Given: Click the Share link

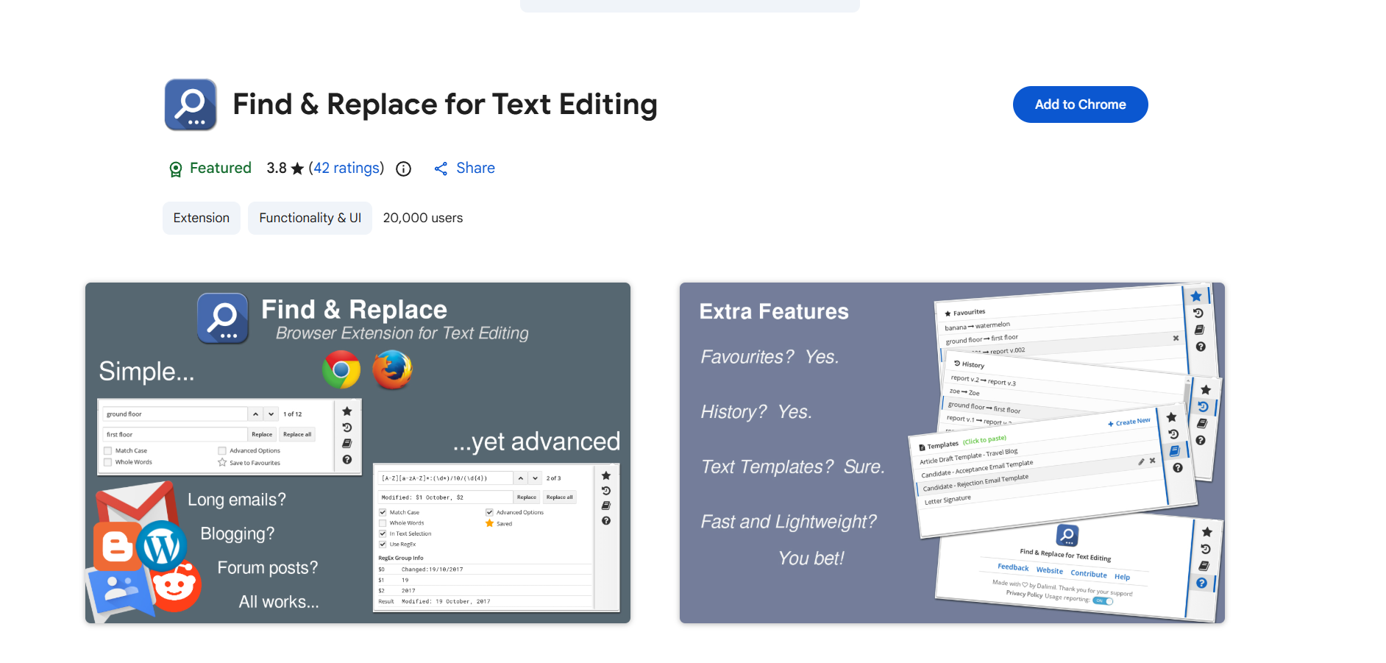Looking at the screenshot, I should pos(465,169).
